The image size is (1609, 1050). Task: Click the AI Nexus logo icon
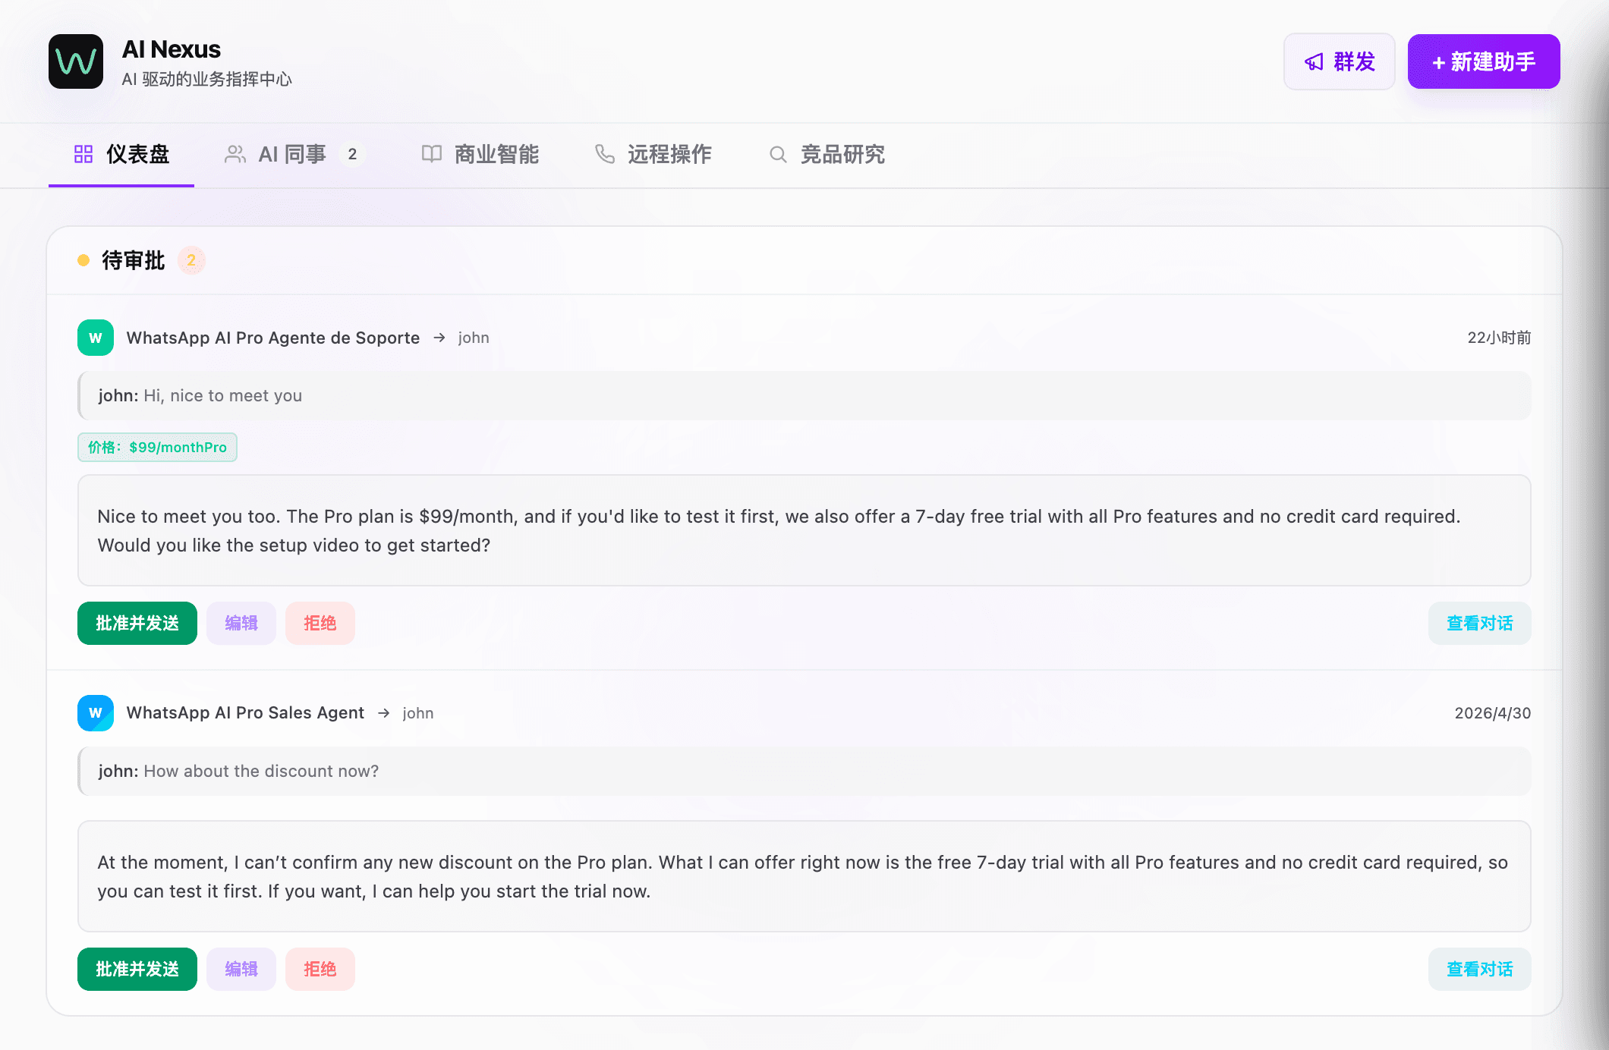(x=76, y=61)
